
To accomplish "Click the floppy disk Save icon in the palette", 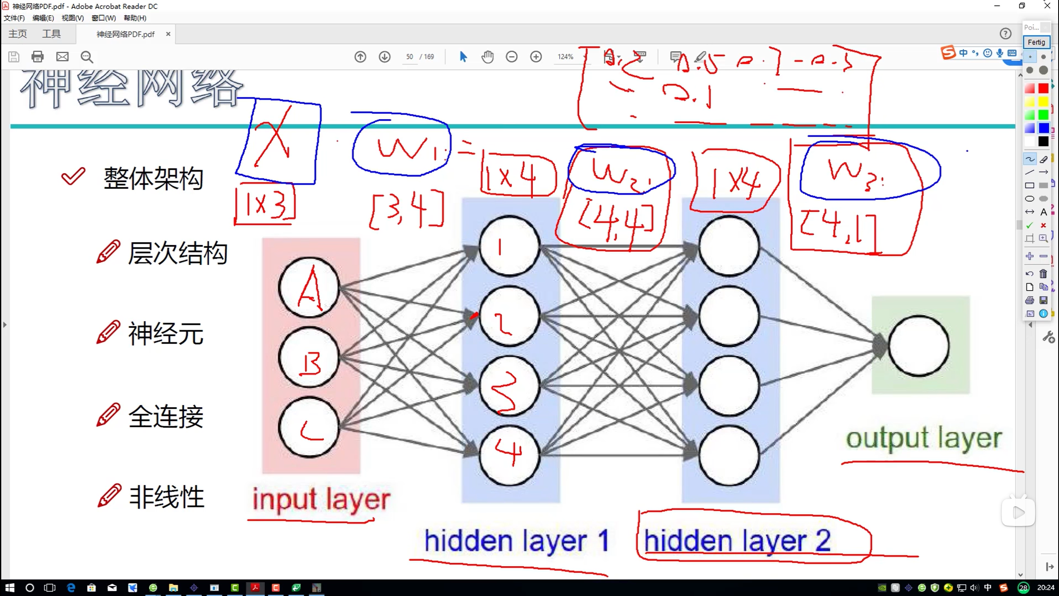I will (x=1043, y=300).
